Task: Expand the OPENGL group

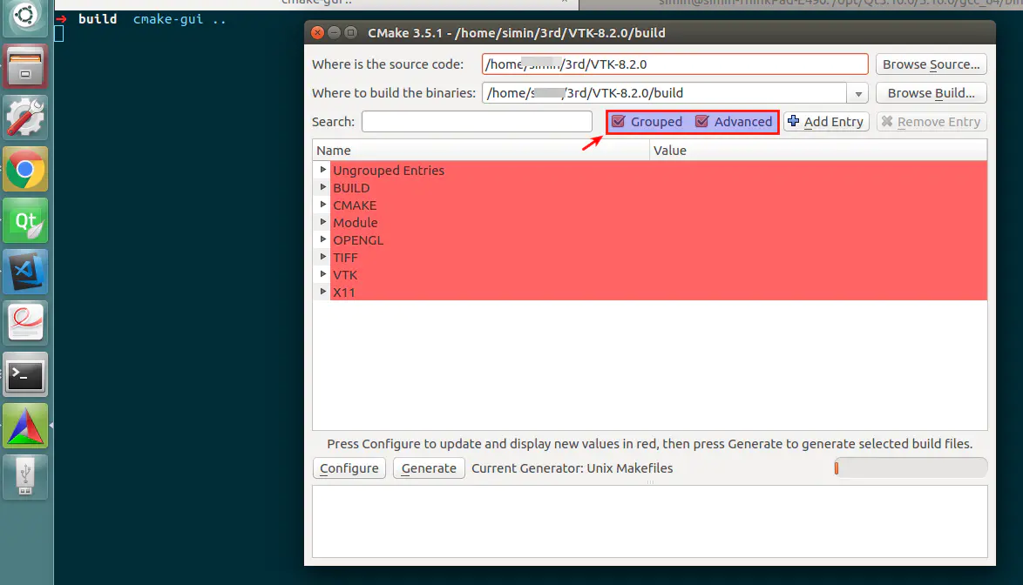Action: tap(323, 239)
